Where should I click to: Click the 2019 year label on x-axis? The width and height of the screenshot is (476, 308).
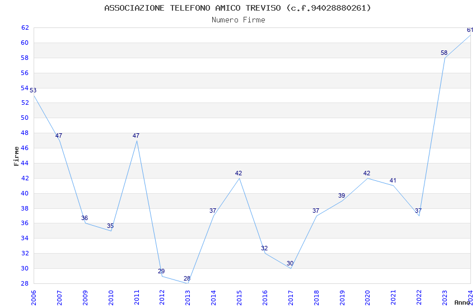(x=342, y=297)
